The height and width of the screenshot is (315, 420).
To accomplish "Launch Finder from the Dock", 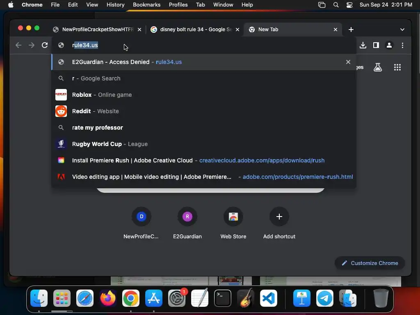I will tap(39, 298).
